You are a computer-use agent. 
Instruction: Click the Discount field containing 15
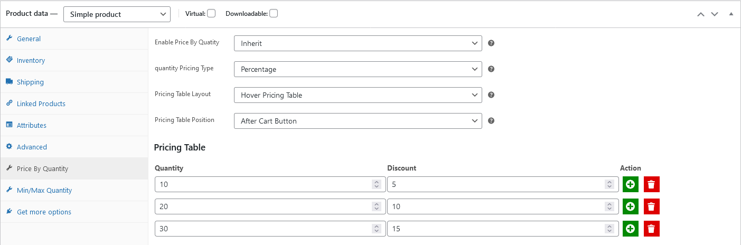503,229
